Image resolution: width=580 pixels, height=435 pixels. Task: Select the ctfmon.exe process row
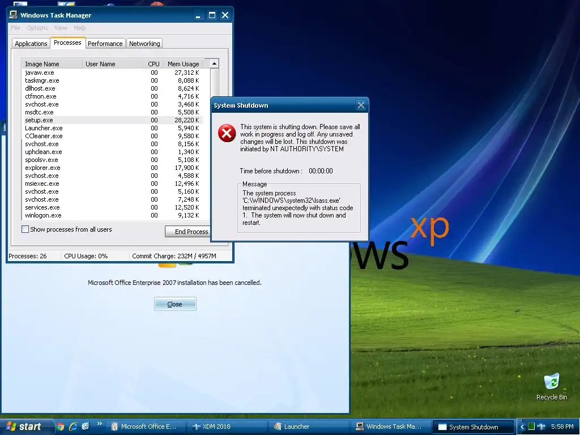click(112, 96)
